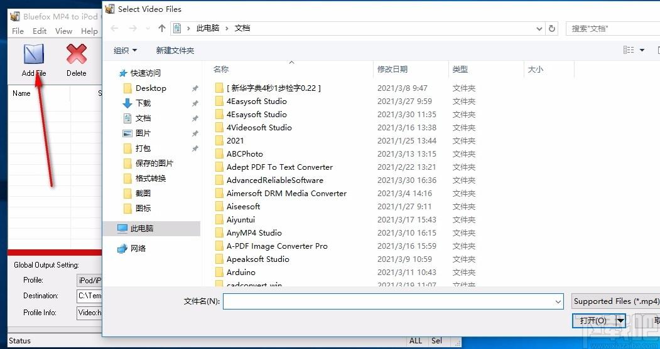Sort by the 名称 column header
660x349 pixels.
(221, 70)
